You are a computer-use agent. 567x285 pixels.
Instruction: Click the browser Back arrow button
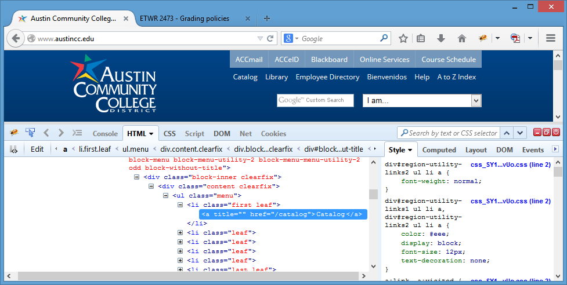click(x=16, y=38)
